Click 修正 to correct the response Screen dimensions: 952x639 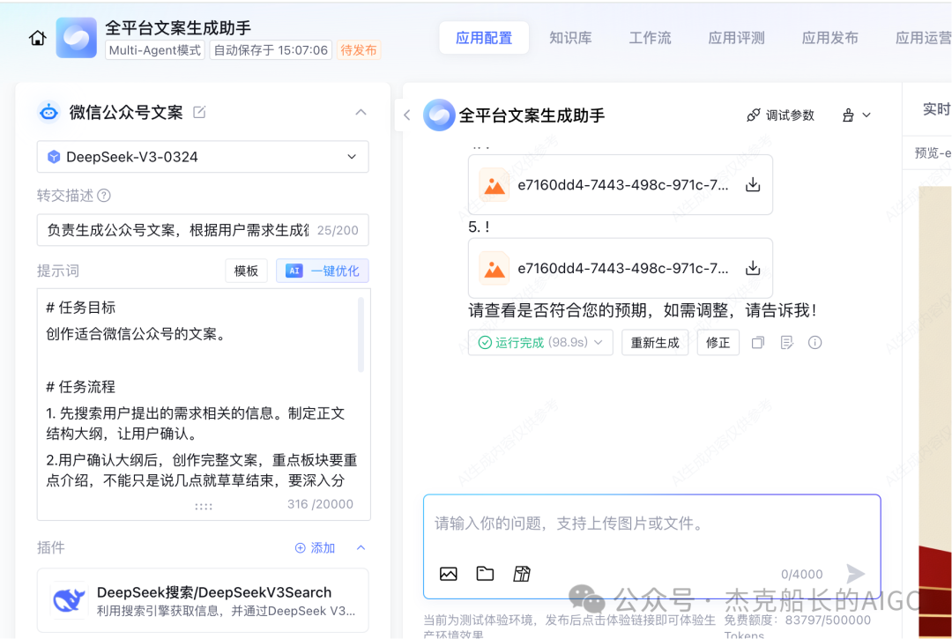click(718, 343)
